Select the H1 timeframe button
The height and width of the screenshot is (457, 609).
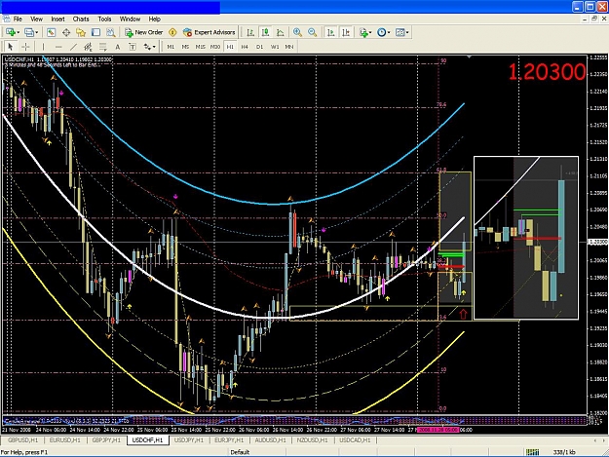(x=230, y=47)
